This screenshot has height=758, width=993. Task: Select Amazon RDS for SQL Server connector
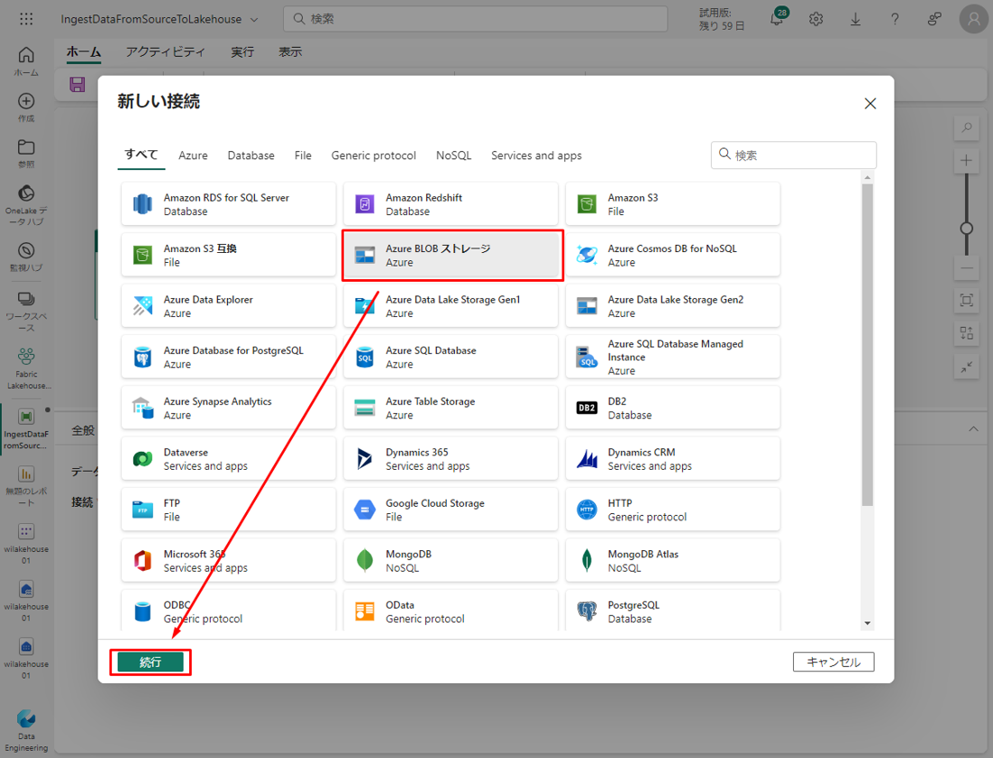click(x=229, y=204)
